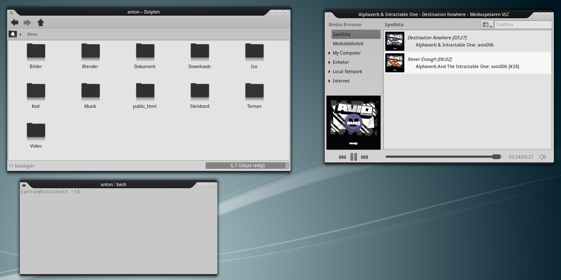Screen dimensions: 561x280
Task: Select the "Never Enough [06:02]" title text
Action: pos(430,59)
